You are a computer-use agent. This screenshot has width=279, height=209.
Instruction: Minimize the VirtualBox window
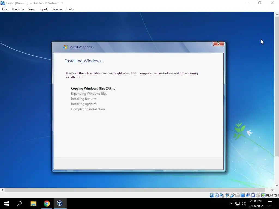(x=247, y=3)
